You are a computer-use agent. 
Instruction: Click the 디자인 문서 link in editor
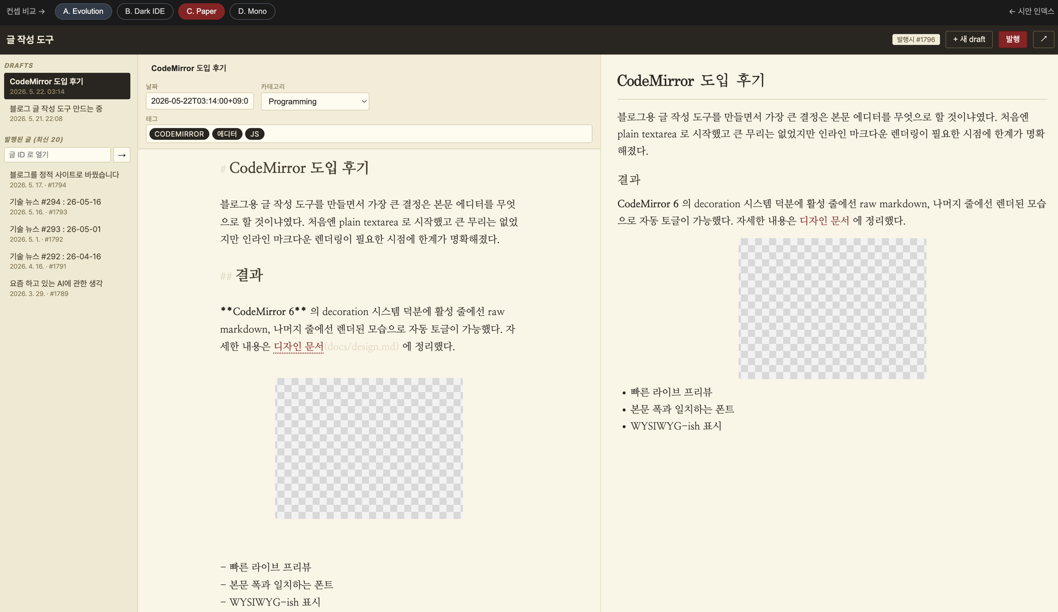point(299,346)
